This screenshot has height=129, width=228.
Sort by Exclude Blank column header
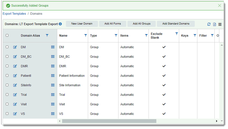click(157, 36)
